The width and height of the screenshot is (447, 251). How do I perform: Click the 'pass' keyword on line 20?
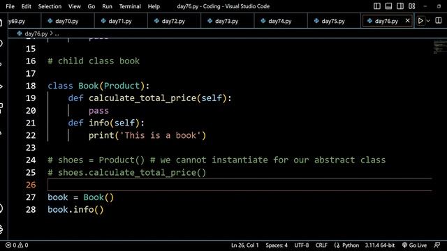point(98,110)
